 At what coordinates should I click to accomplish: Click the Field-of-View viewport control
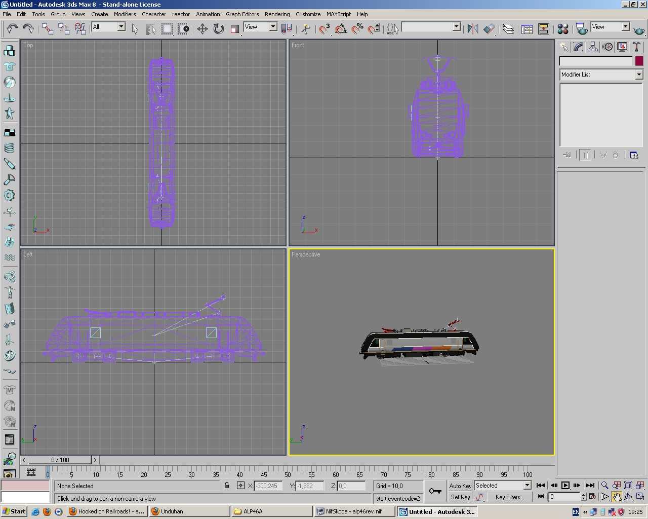(604, 497)
